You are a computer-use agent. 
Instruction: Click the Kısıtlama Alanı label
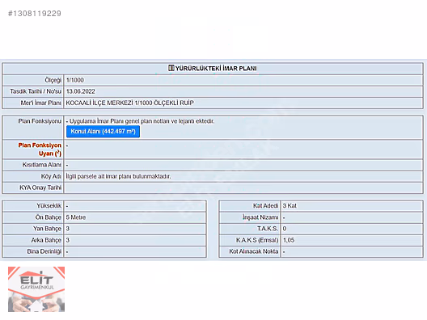42,165
